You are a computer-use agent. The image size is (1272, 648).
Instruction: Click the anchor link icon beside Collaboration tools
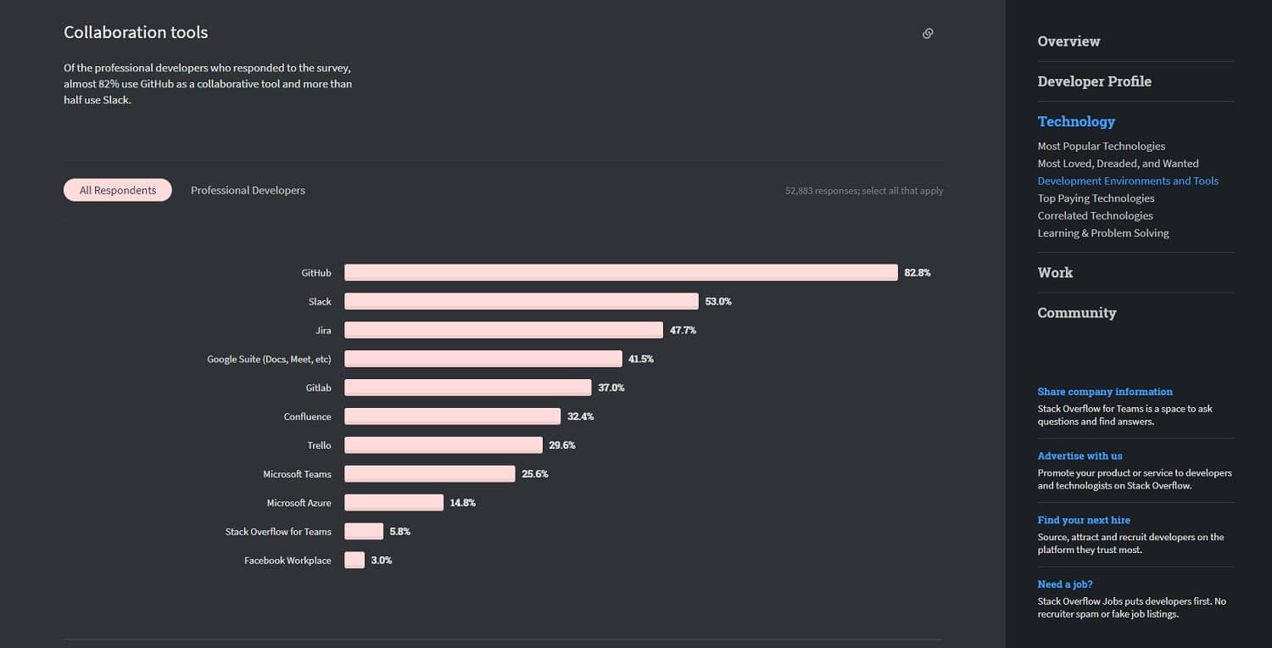928,33
